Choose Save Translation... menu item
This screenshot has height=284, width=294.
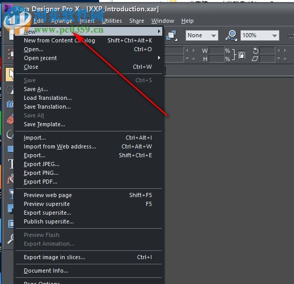[88, 107]
